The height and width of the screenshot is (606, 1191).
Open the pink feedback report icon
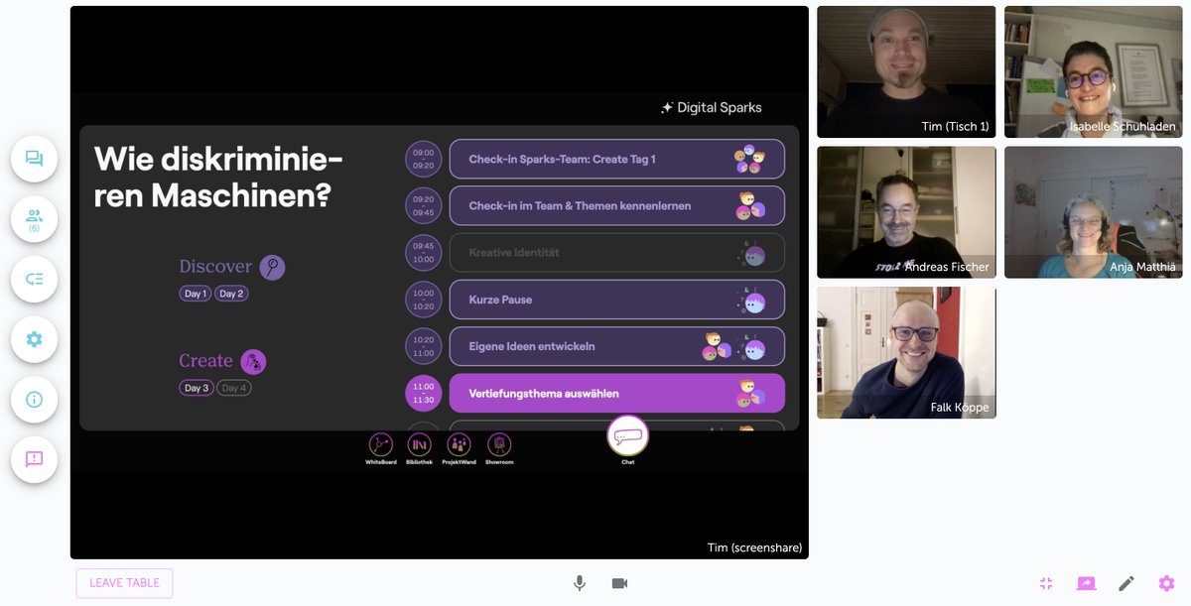(34, 459)
